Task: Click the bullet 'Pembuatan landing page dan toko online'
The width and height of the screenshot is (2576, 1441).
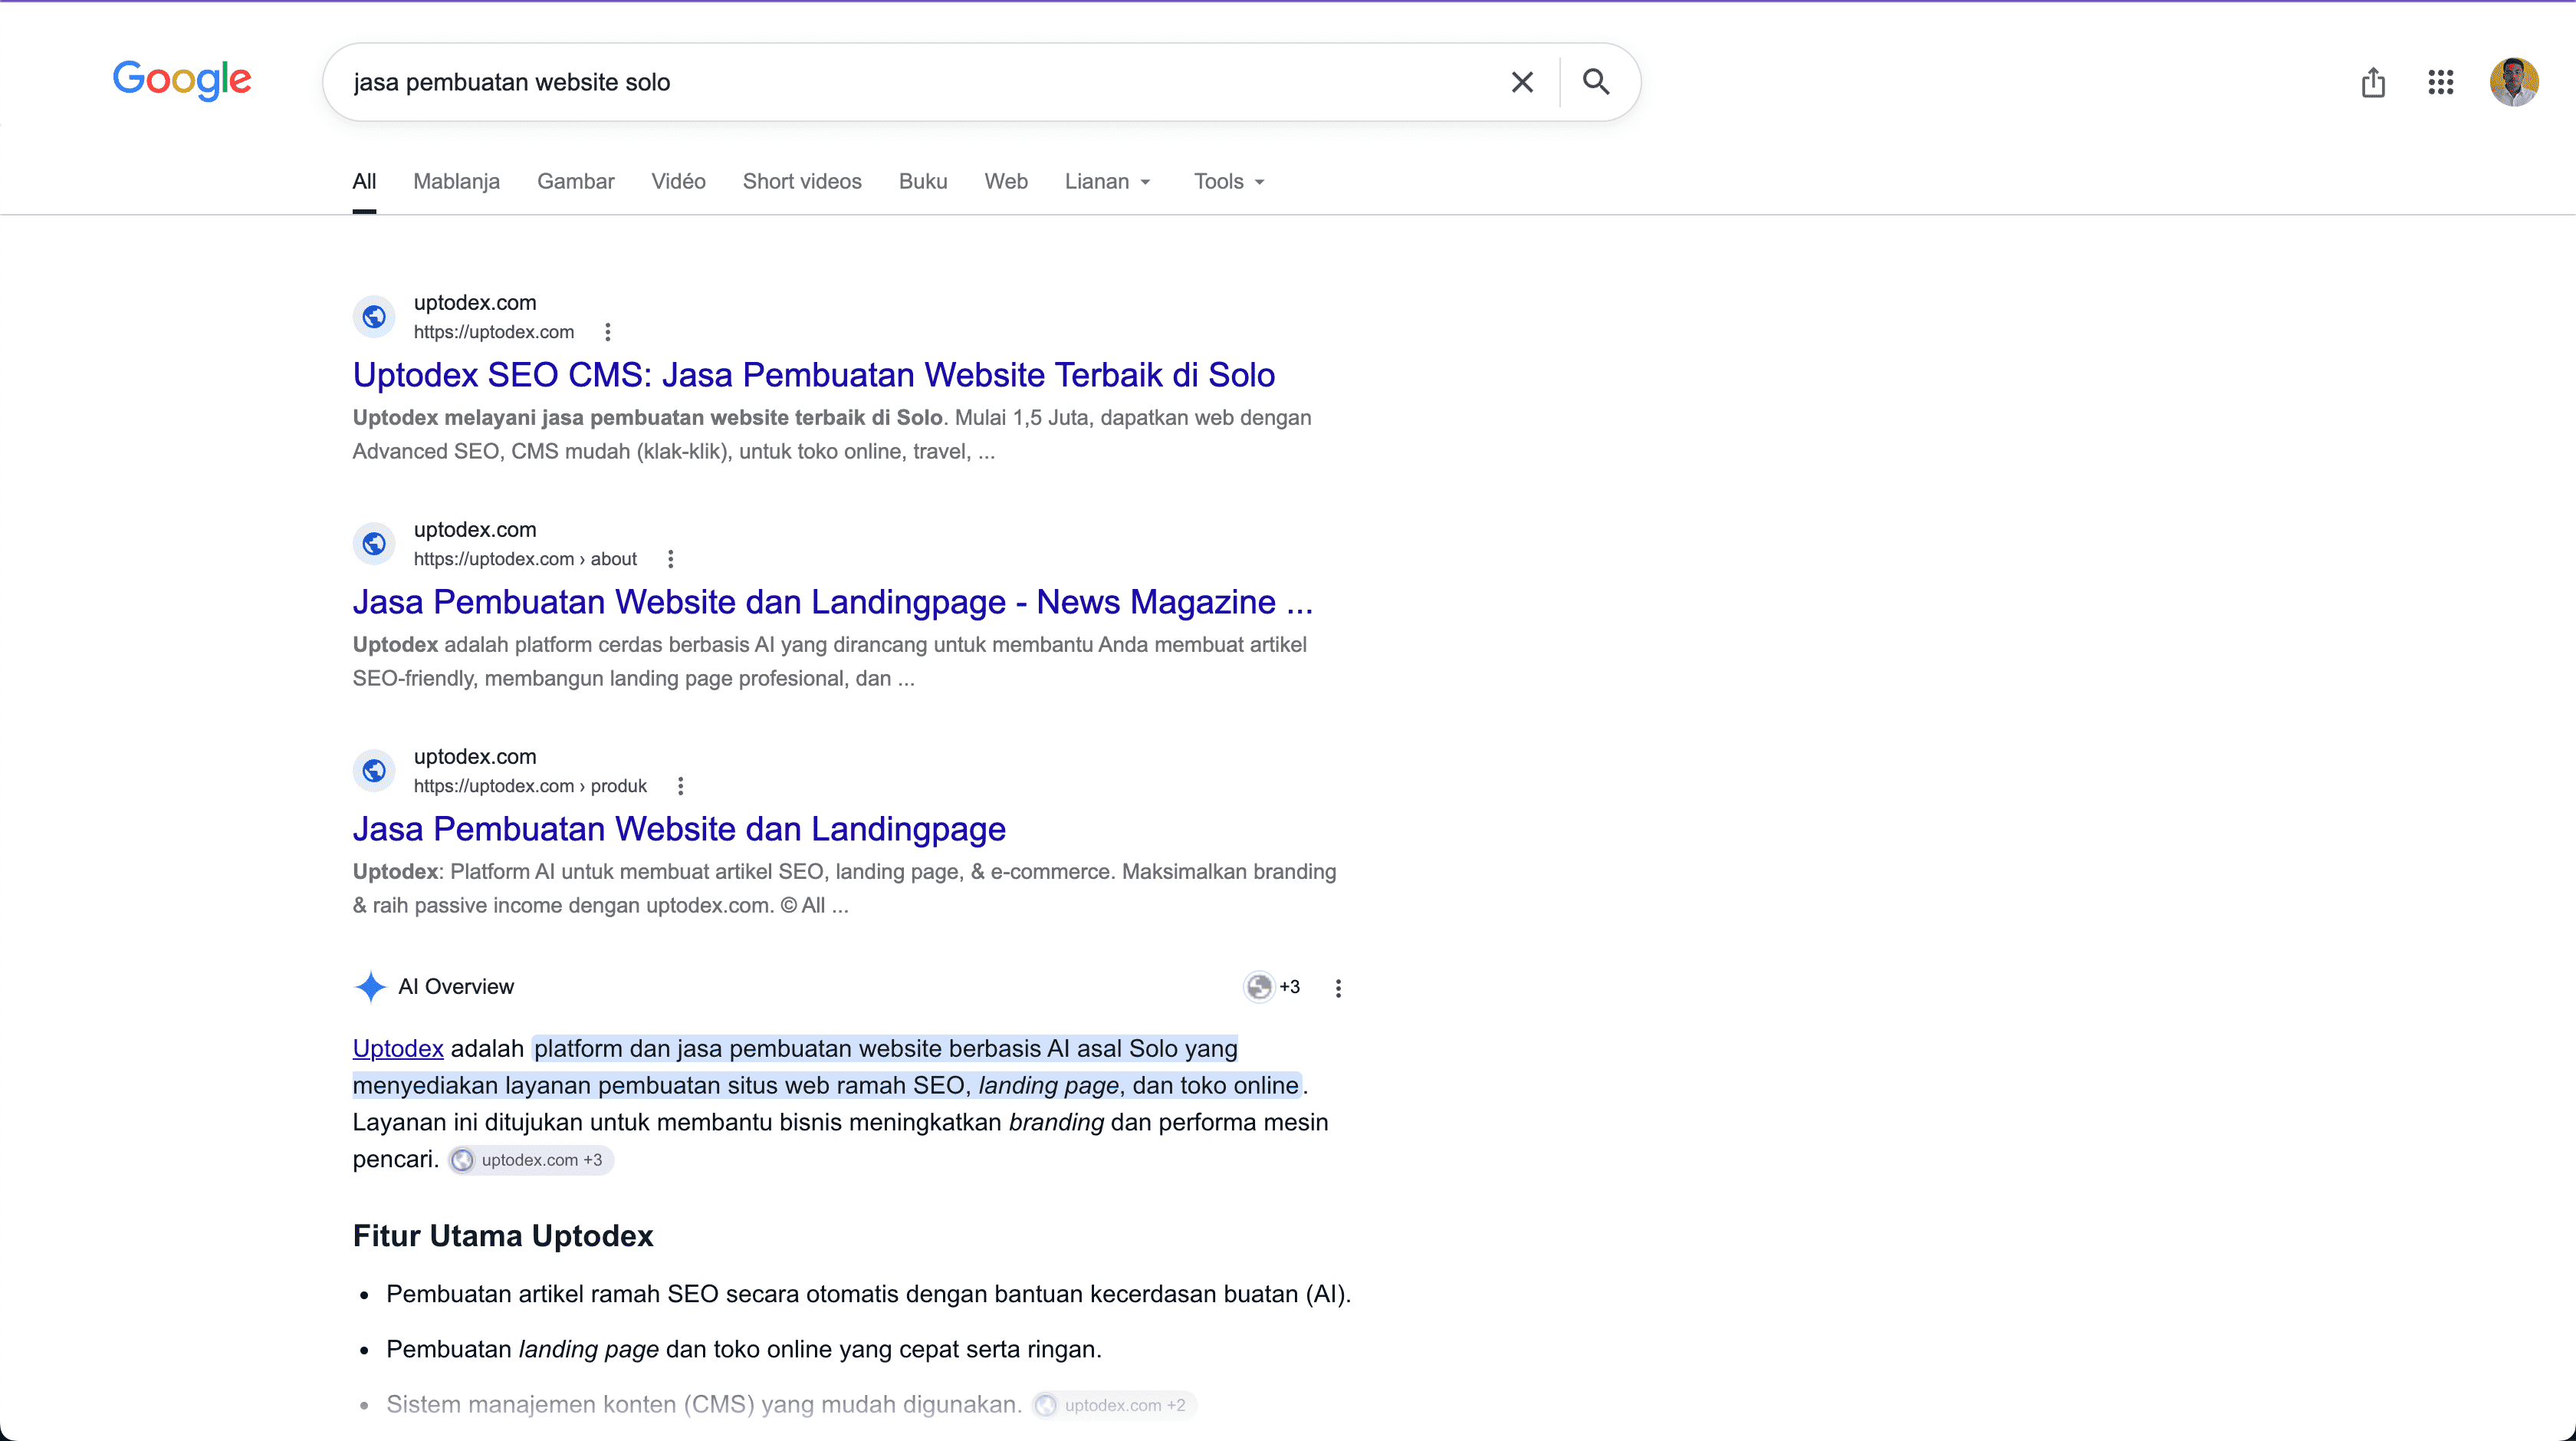Action: pyautogui.click(x=743, y=1350)
